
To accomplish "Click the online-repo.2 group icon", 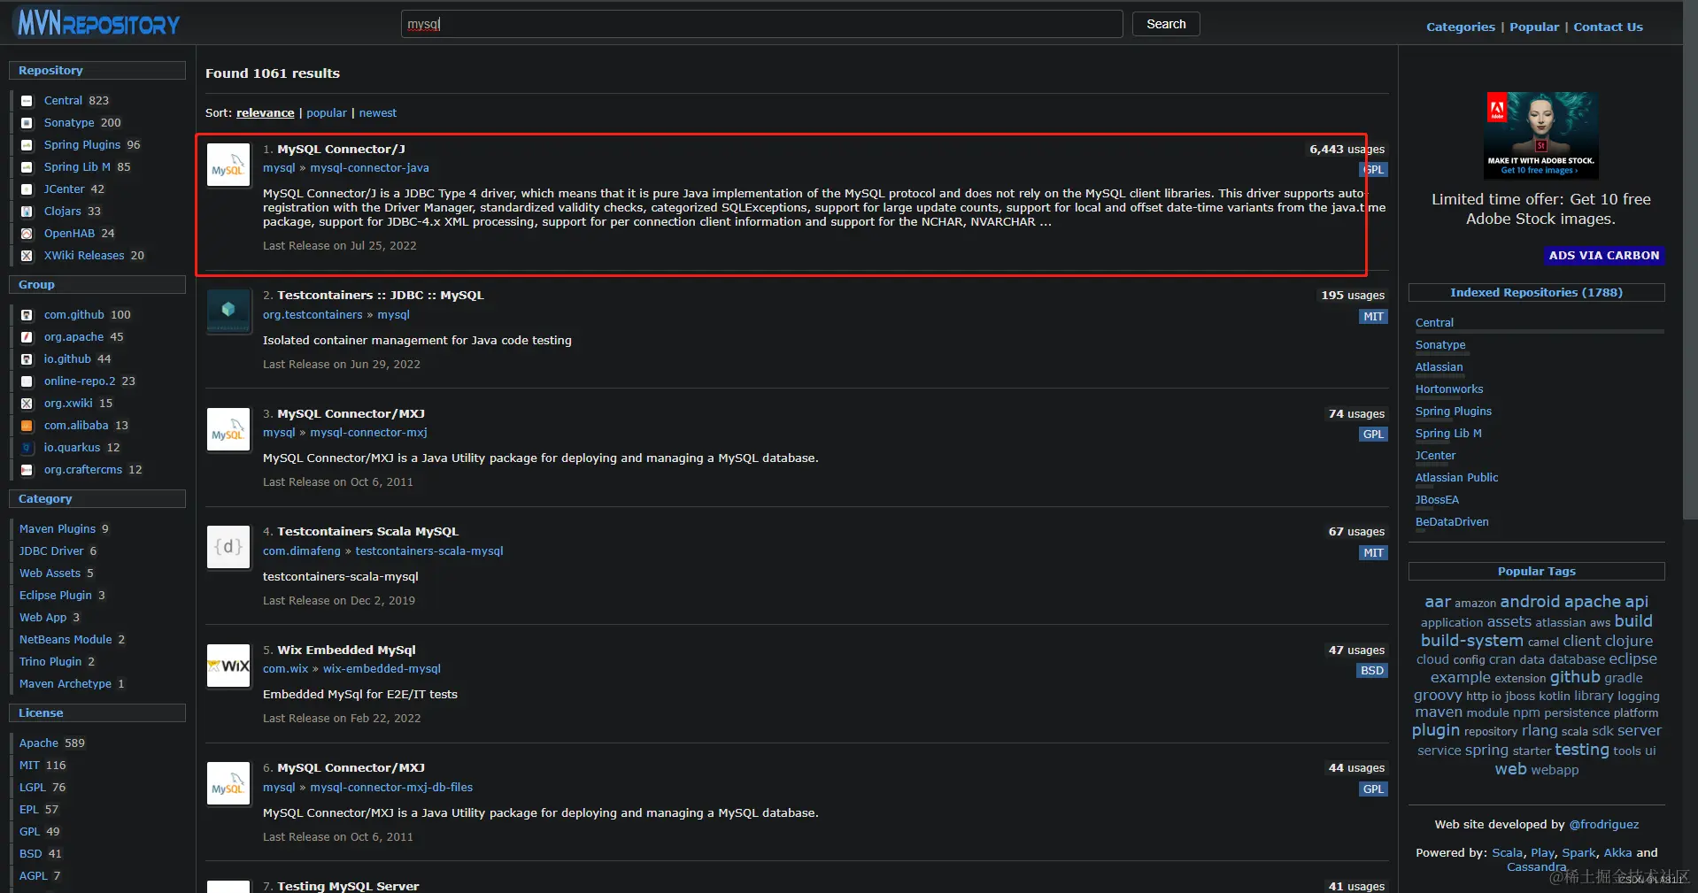I will [27, 381].
